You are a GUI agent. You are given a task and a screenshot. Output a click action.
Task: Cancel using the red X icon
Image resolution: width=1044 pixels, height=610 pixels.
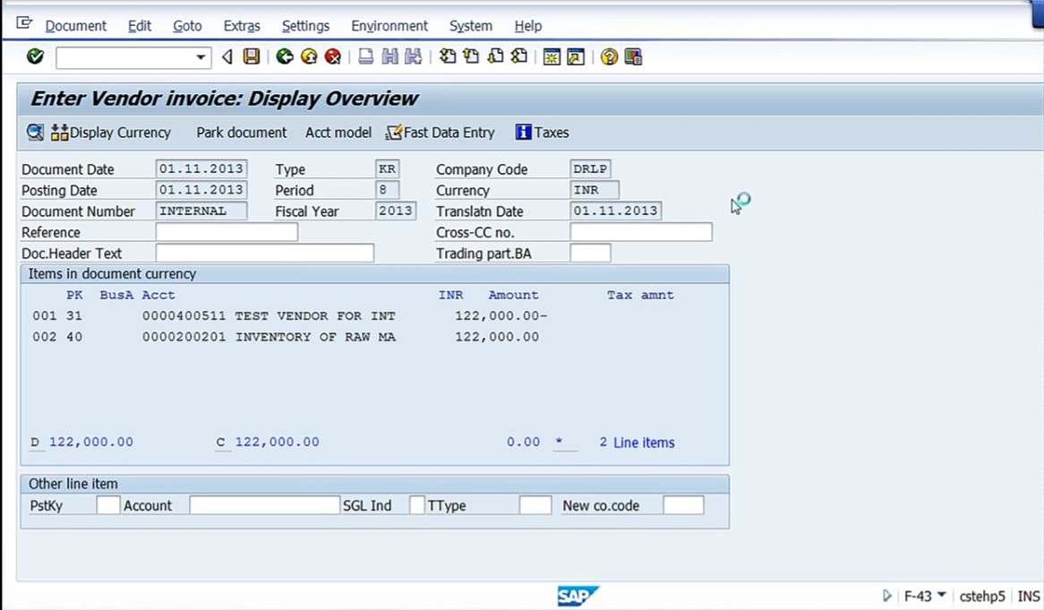tap(333, 57)
